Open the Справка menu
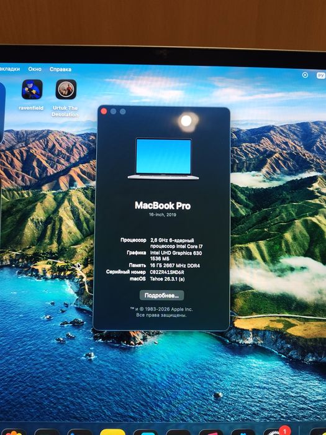Viewport: 326px width, 435px height. [x=60, y=70]
